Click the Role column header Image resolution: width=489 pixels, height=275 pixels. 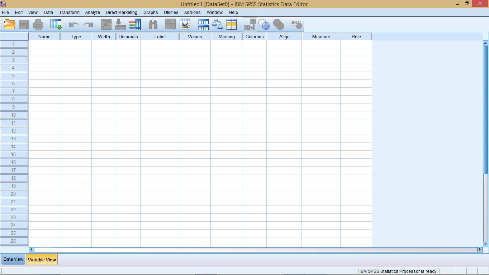point(356,37)
